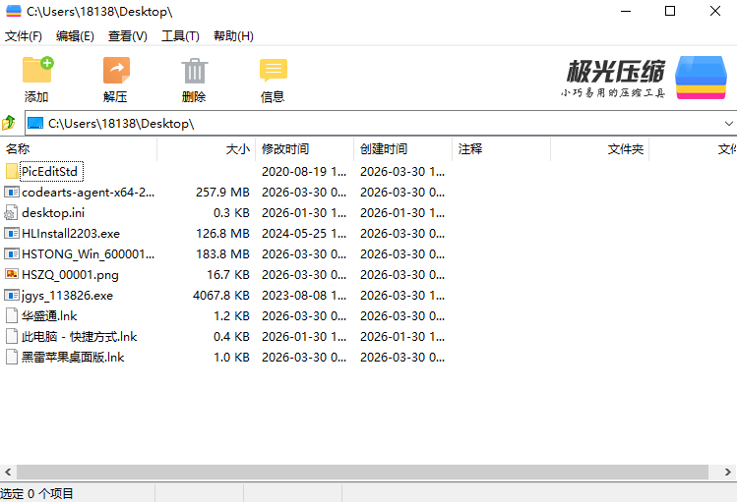Click the 删除 (Delete) trash icon
Image resolution: width=737 pixels, height=502 pixels.
click(x=195, y=71)
